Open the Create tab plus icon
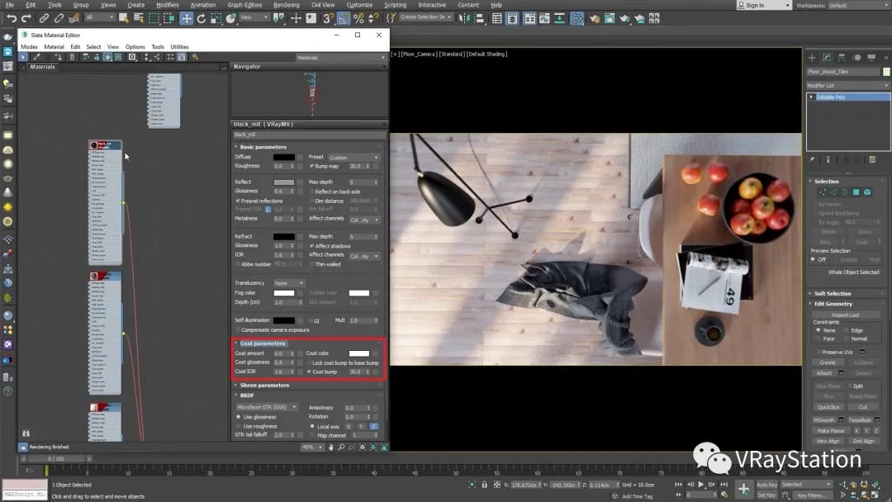Image resolution: width=892 pixels, height=502 pixels. pyautogui.click(x=812, y=58)
